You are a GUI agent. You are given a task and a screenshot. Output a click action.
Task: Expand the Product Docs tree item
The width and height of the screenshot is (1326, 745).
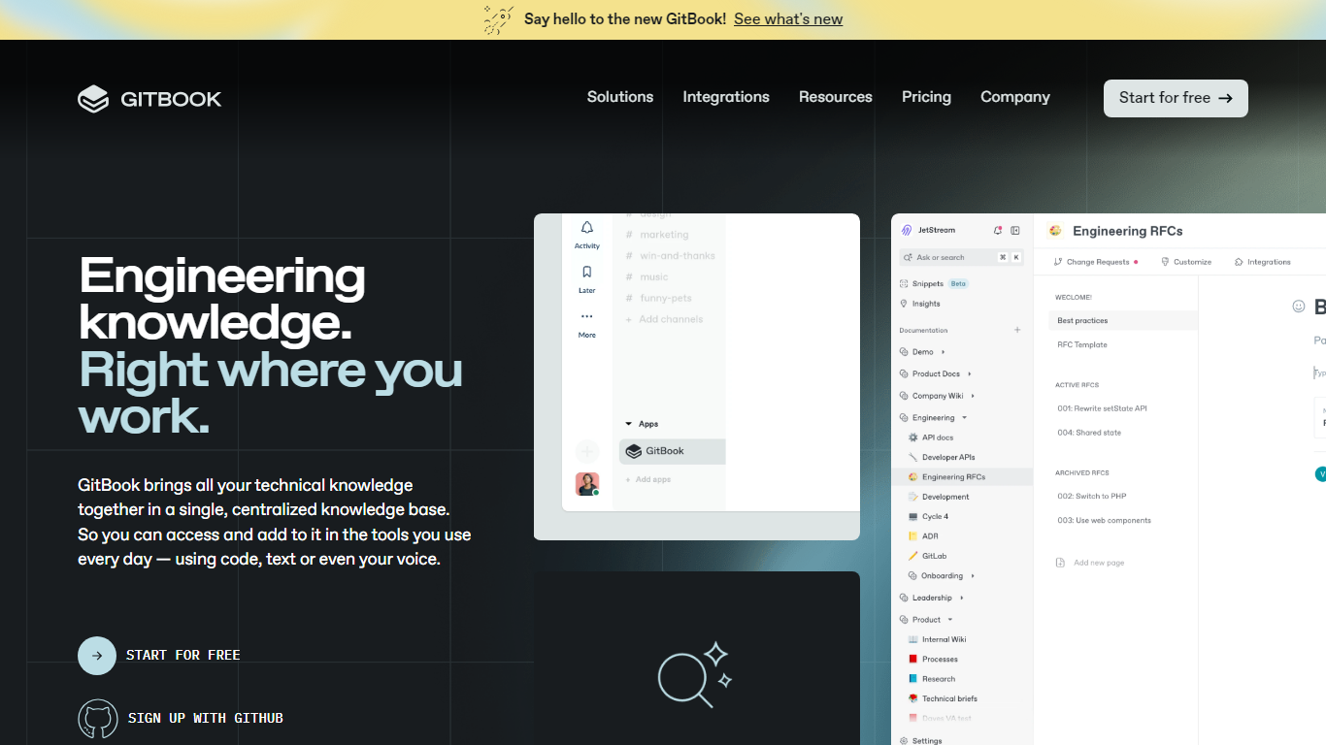pos(969,374)
